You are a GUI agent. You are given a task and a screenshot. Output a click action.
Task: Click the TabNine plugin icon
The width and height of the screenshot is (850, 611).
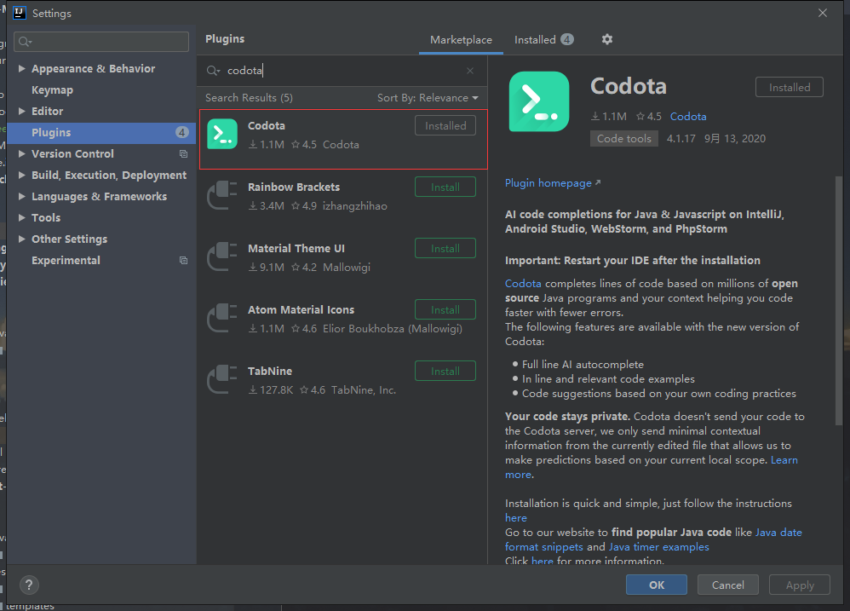[x=222, y=380]
